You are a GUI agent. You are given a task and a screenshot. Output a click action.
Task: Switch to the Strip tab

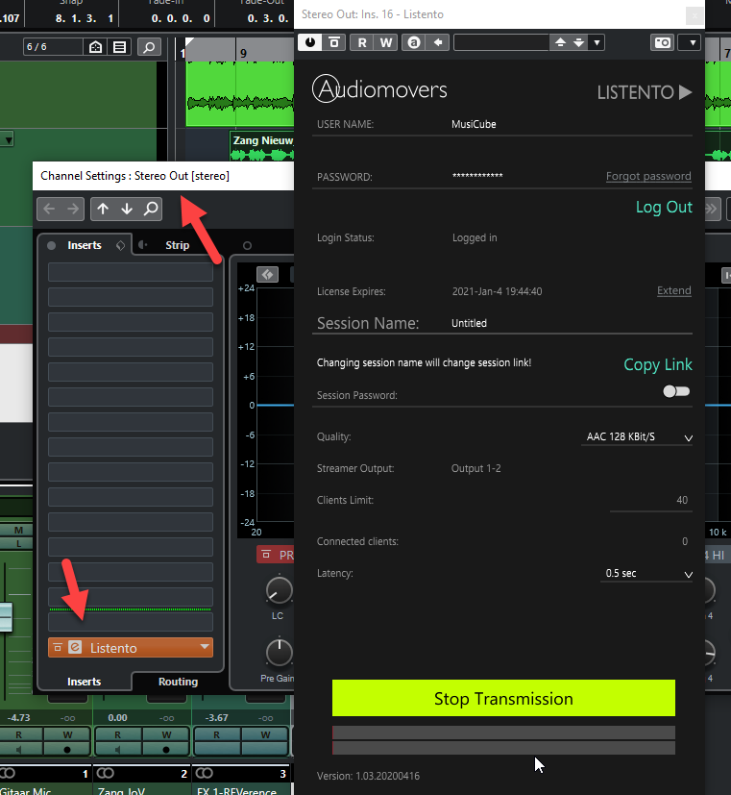pos(178,245)
